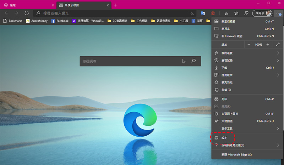Image resolution: width=284 pixels, height=165 pixels.
Task: Select 設定 in the menu
Action: (224, 138)
